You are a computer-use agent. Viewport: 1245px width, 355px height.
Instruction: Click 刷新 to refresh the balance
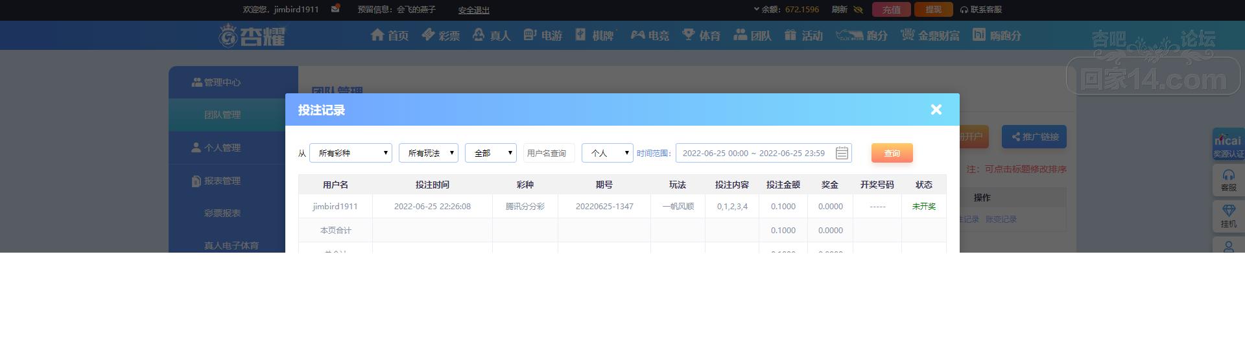[839, 9]
